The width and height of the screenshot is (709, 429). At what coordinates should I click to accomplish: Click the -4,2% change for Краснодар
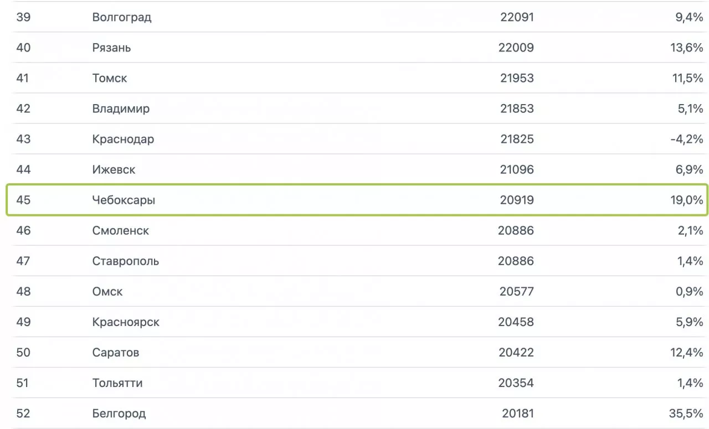click(x=686, y=139)
